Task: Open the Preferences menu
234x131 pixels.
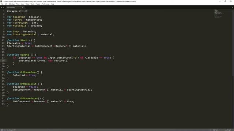Action: coord(45,4)
